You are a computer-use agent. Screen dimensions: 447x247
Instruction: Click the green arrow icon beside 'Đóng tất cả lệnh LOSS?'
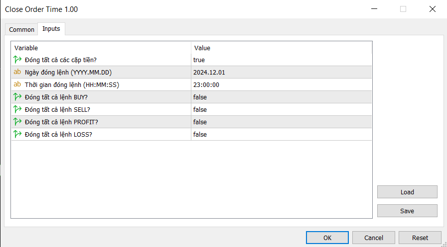point(17,134)
